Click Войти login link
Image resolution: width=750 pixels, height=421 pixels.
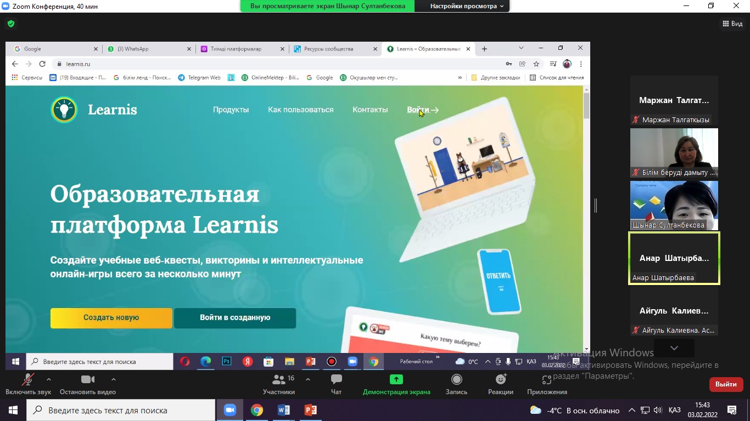tap(423, 110)
